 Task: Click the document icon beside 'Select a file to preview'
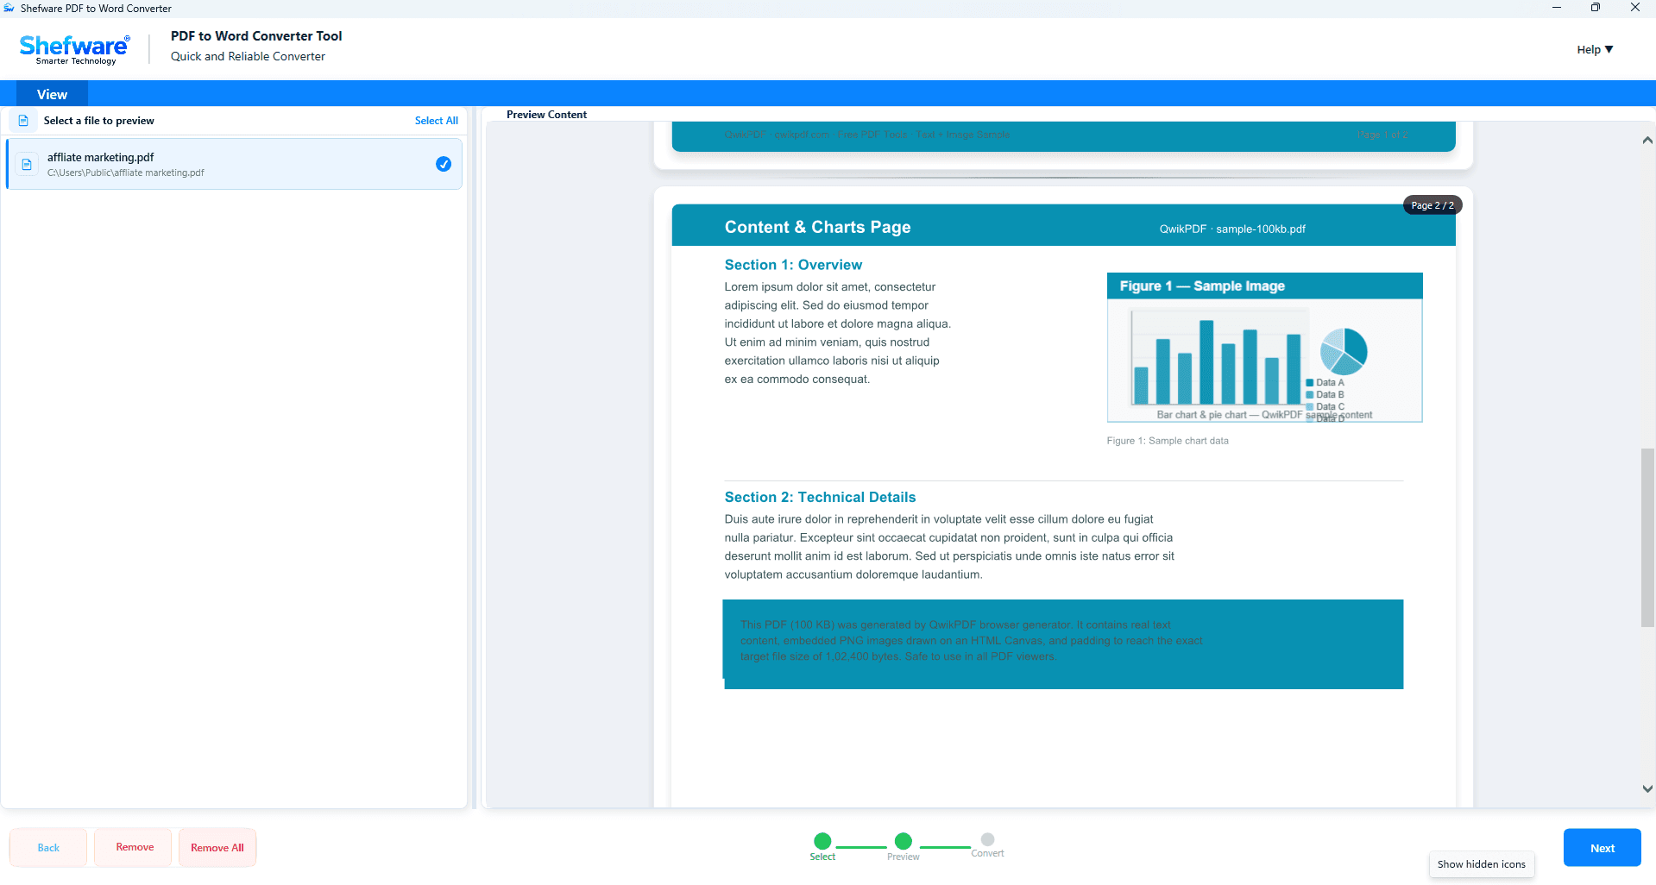(23, 121)
